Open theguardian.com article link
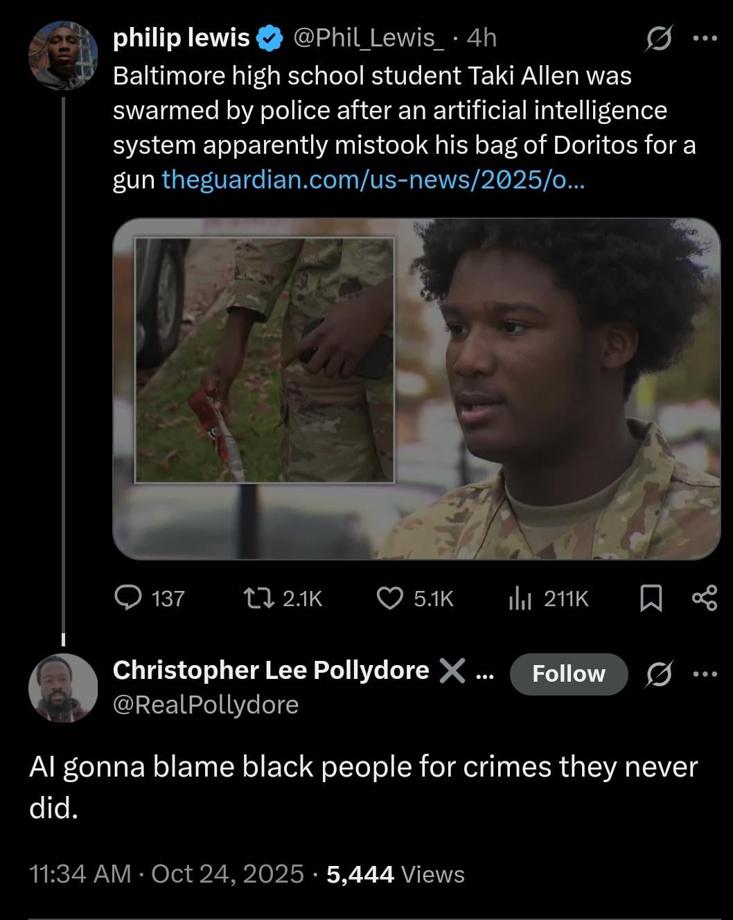 coord(373,180)
